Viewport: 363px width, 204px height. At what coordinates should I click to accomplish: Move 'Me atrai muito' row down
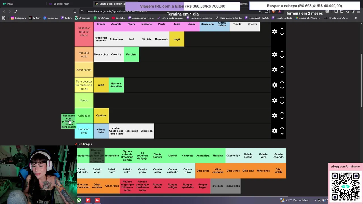point(282,57)
